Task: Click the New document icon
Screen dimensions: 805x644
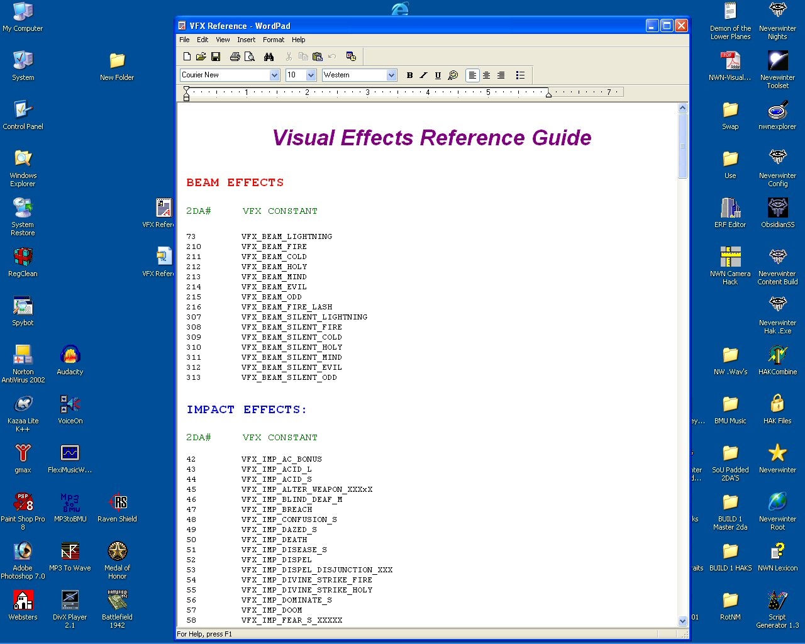Action: click(x=187, y=57)
